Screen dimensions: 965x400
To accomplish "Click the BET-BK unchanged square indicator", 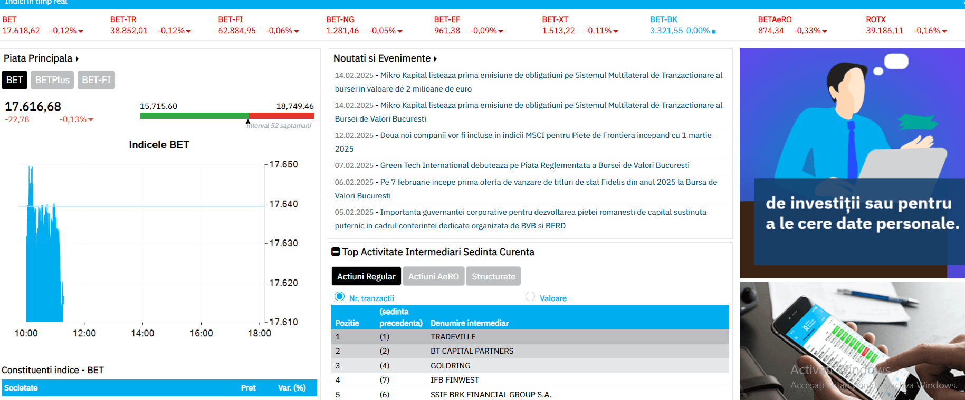I will (x=714, y=32).
